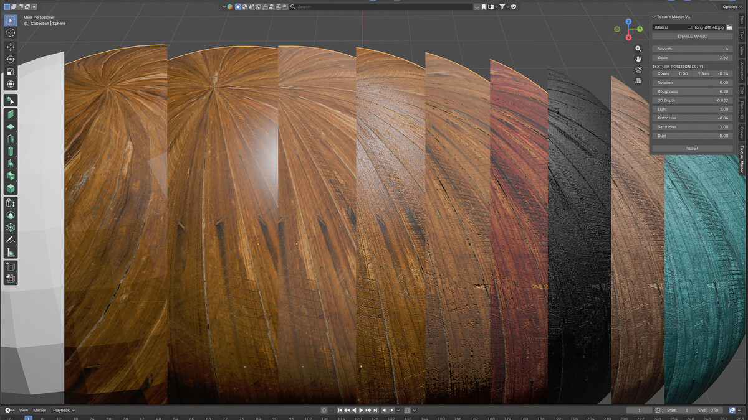Viewport: 748px width, 420px height.
Task: Click the Color Hue slider
Action: click(x=692, y=118)
